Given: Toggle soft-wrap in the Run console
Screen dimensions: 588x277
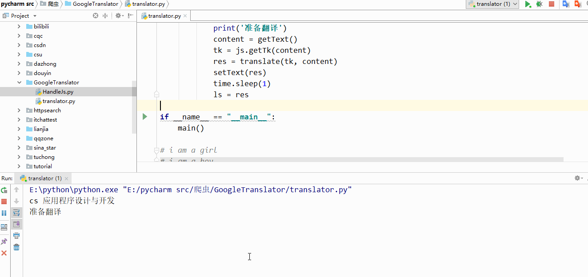Looking at the screenshot, I should point(16,213).
